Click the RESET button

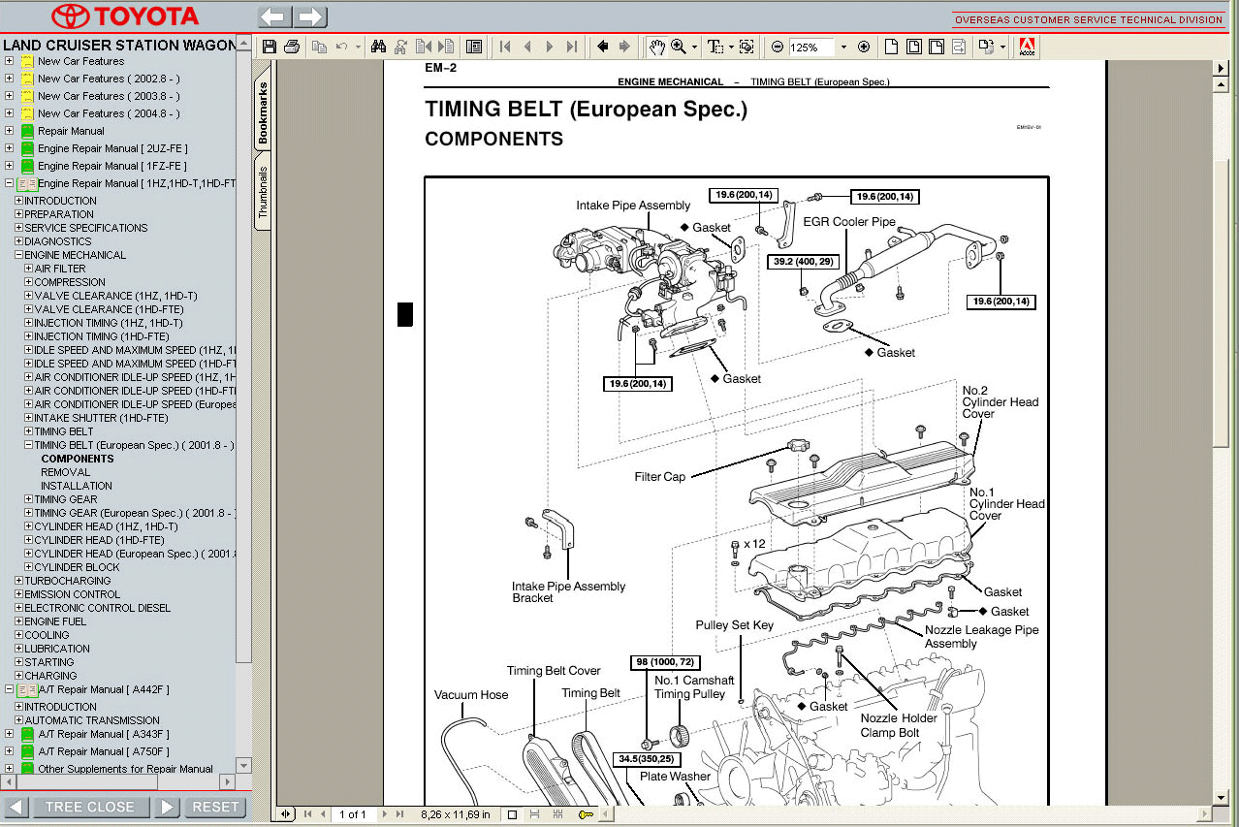click(x=214, y=807)
